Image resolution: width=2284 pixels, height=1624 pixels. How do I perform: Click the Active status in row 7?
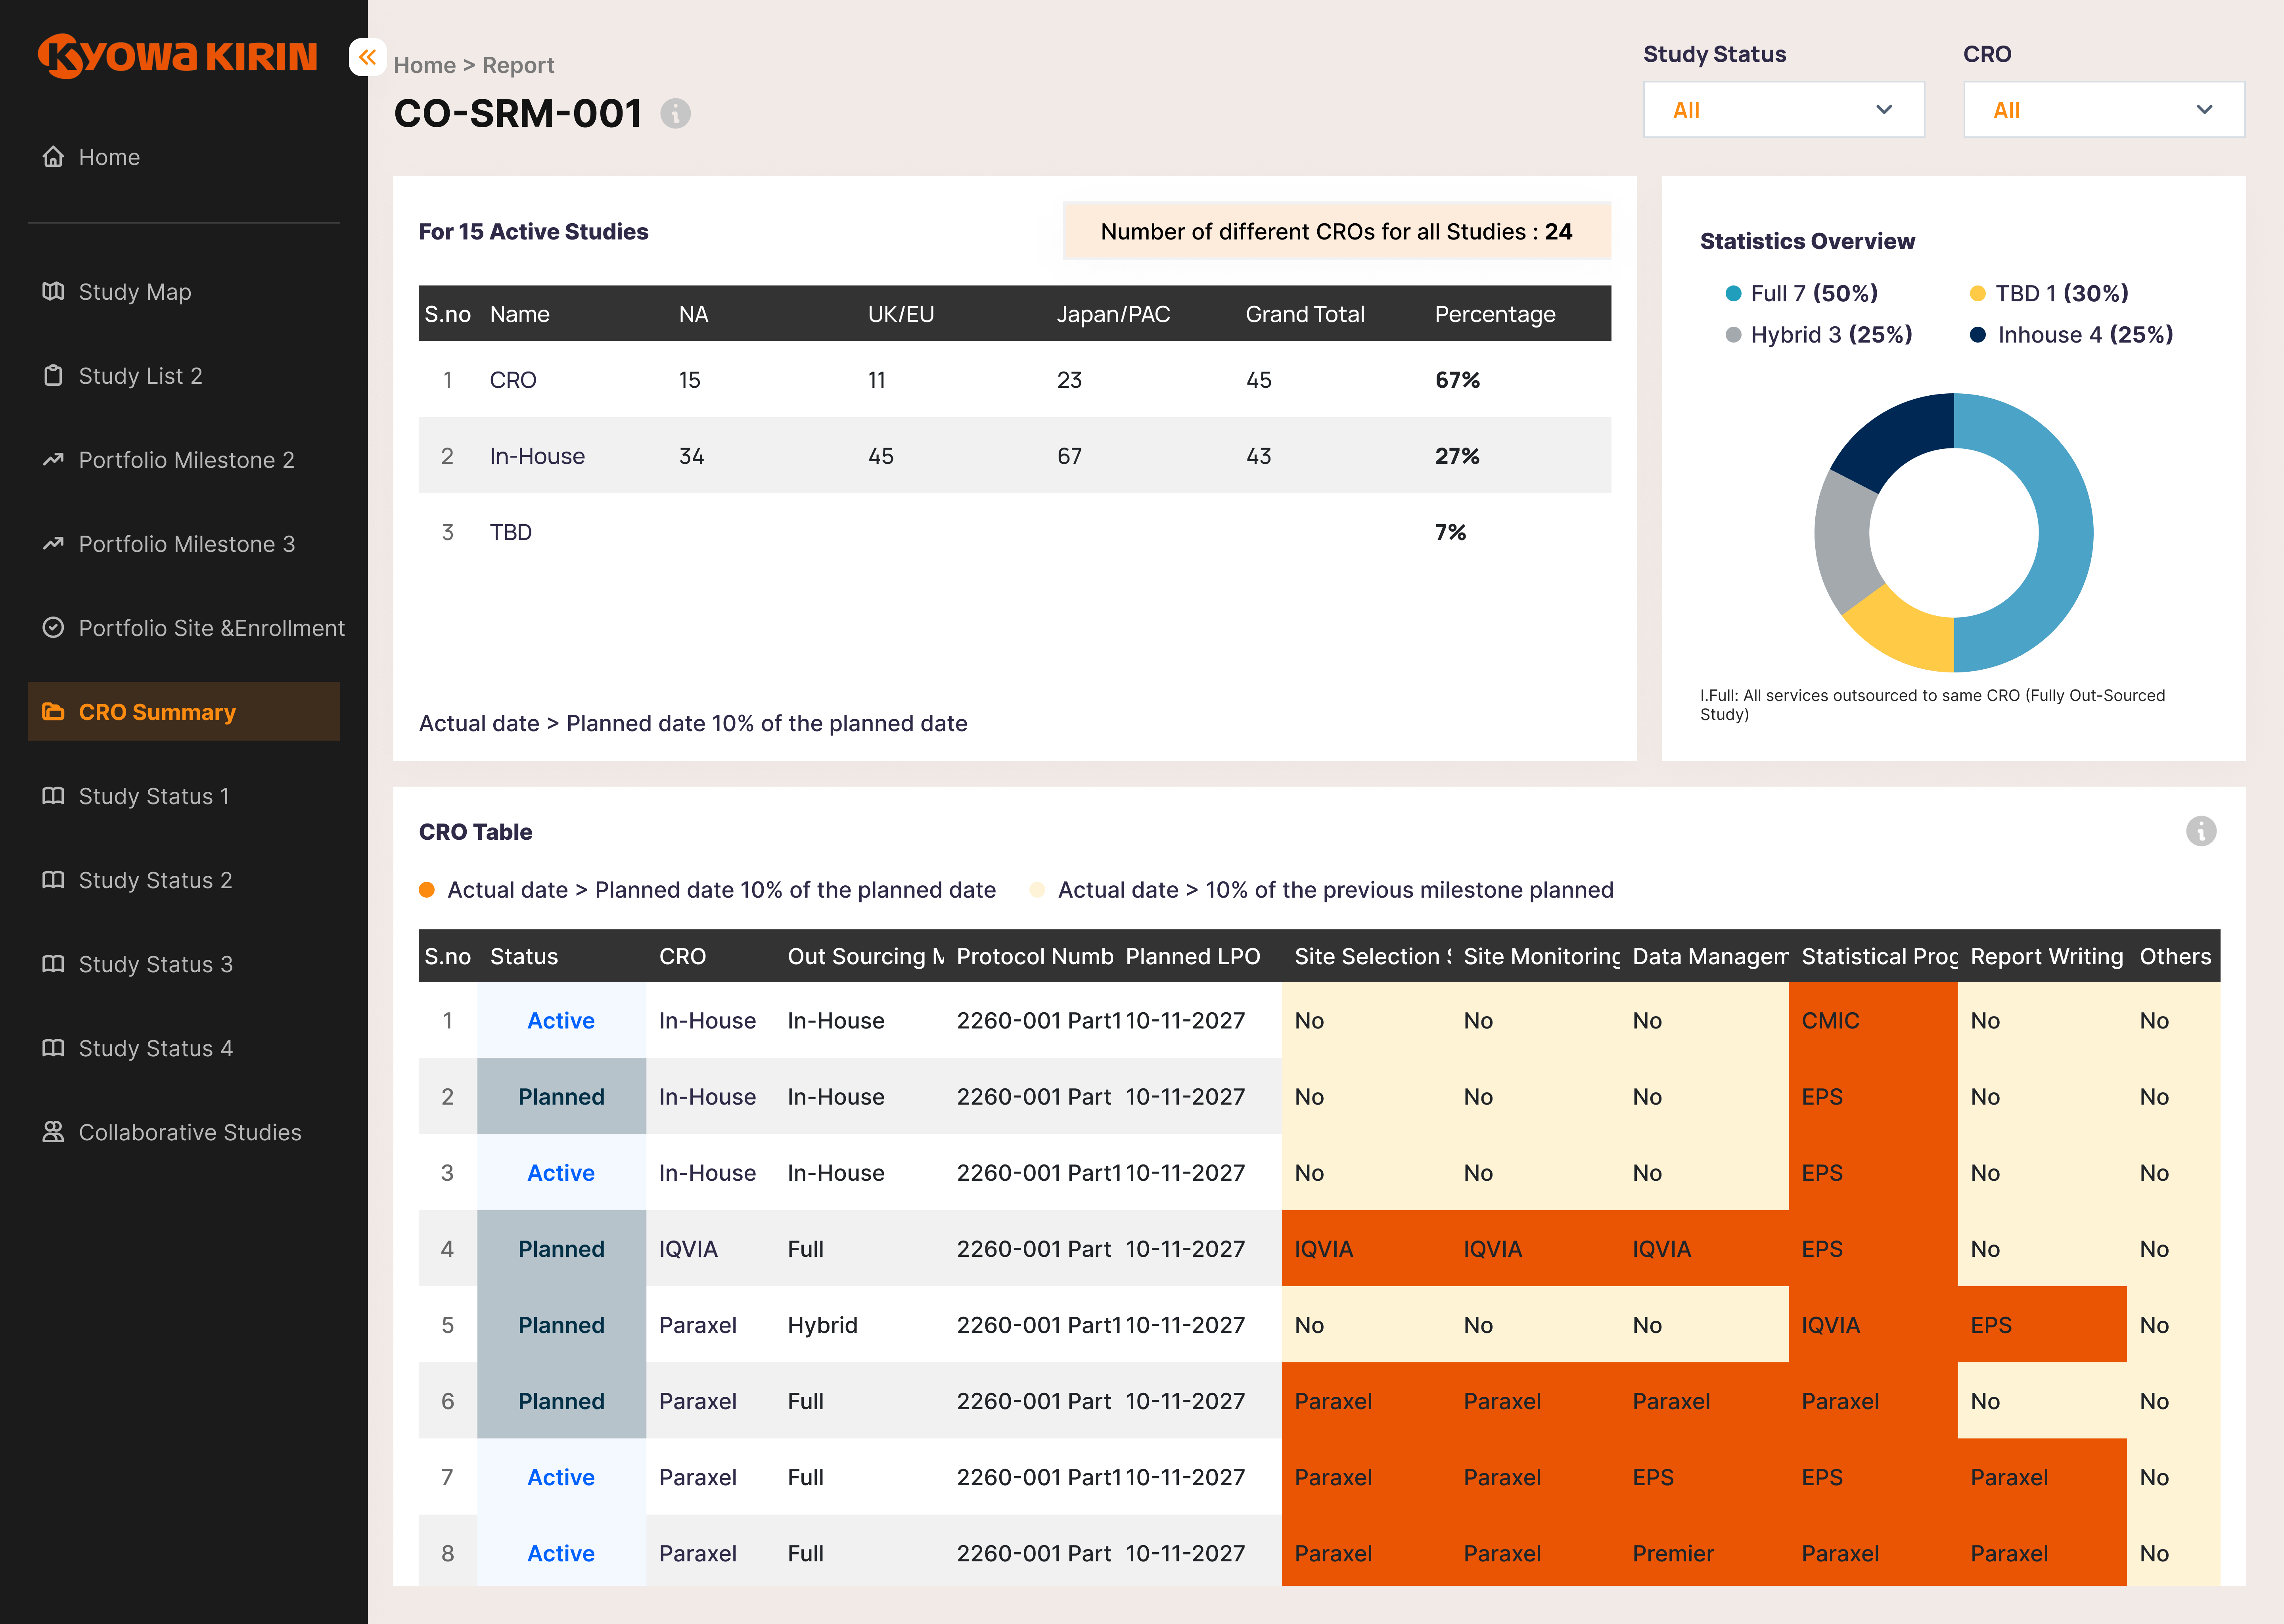coord(561,1477)
